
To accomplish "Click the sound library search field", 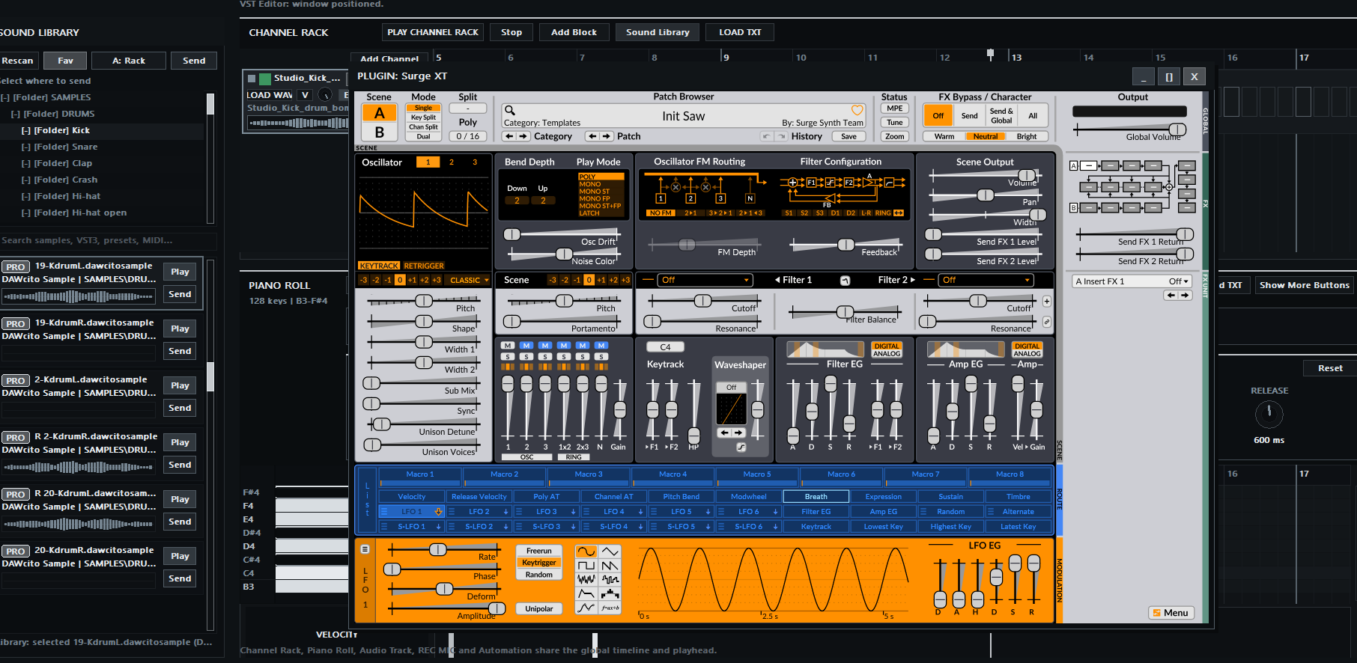I will (x=108, y=241).
